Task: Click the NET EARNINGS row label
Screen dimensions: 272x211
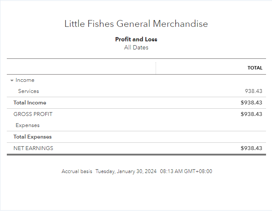Action: [33, 148]
